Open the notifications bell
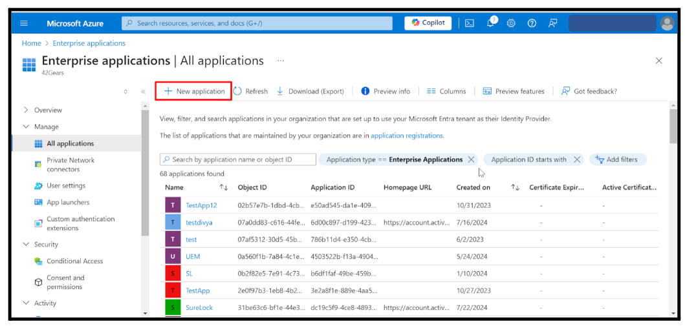Screen dimensions: 685x326 pos(490,23)
